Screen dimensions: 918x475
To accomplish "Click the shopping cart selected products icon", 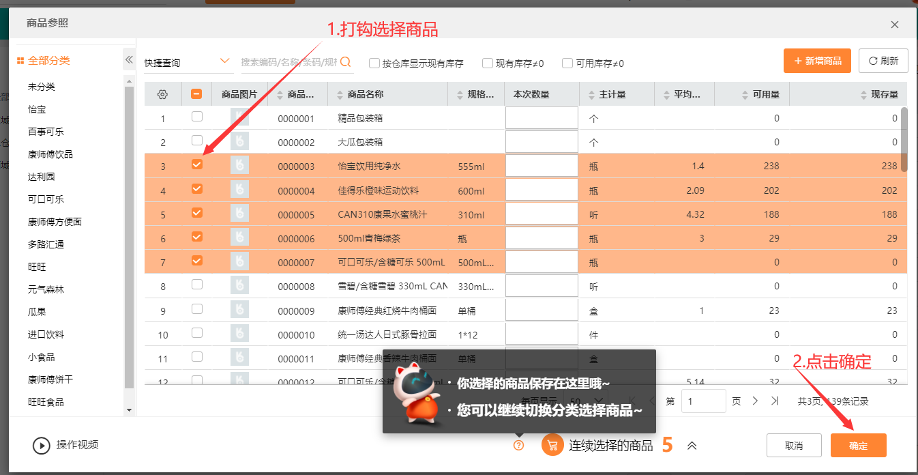I will pos(552,445).
